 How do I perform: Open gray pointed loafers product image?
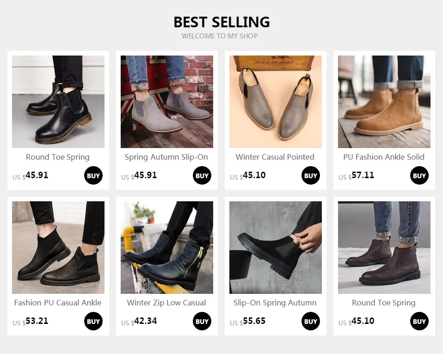coord(276,102)
